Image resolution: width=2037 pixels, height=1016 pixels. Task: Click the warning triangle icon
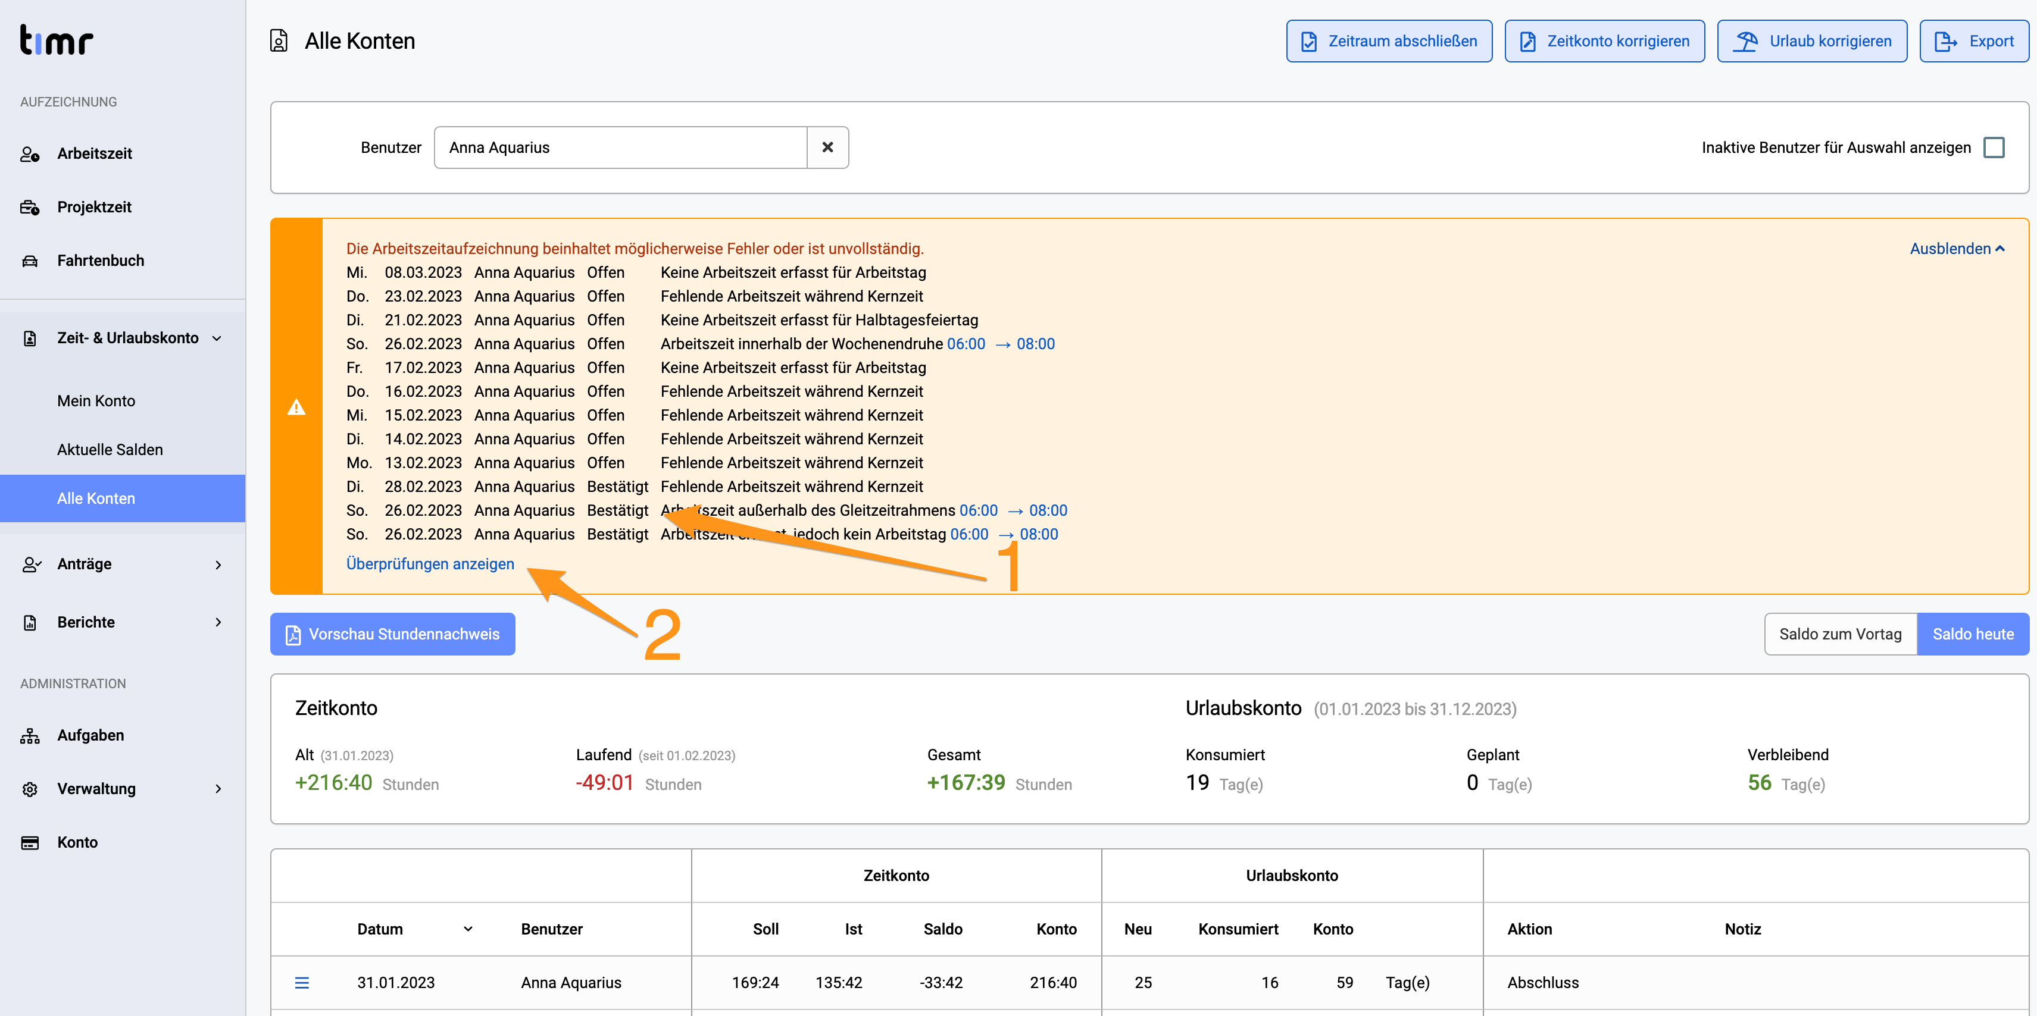pos(296,407)
